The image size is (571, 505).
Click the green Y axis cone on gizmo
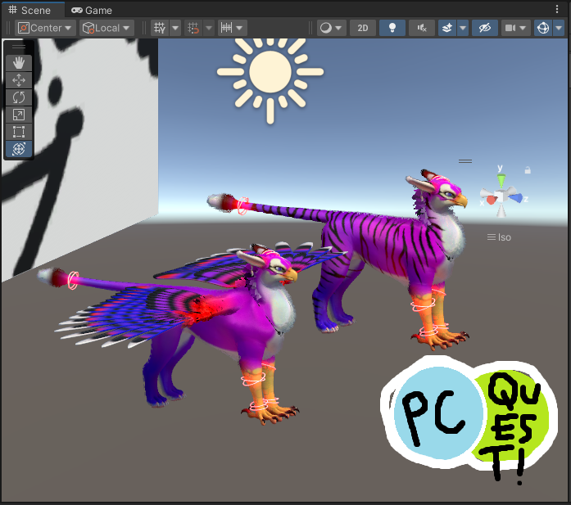(x=502, y=179)
